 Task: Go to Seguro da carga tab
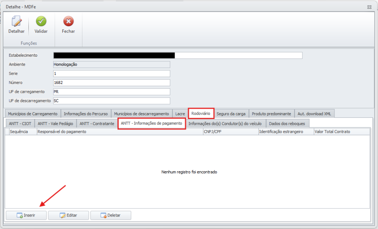tap(231, 114)
